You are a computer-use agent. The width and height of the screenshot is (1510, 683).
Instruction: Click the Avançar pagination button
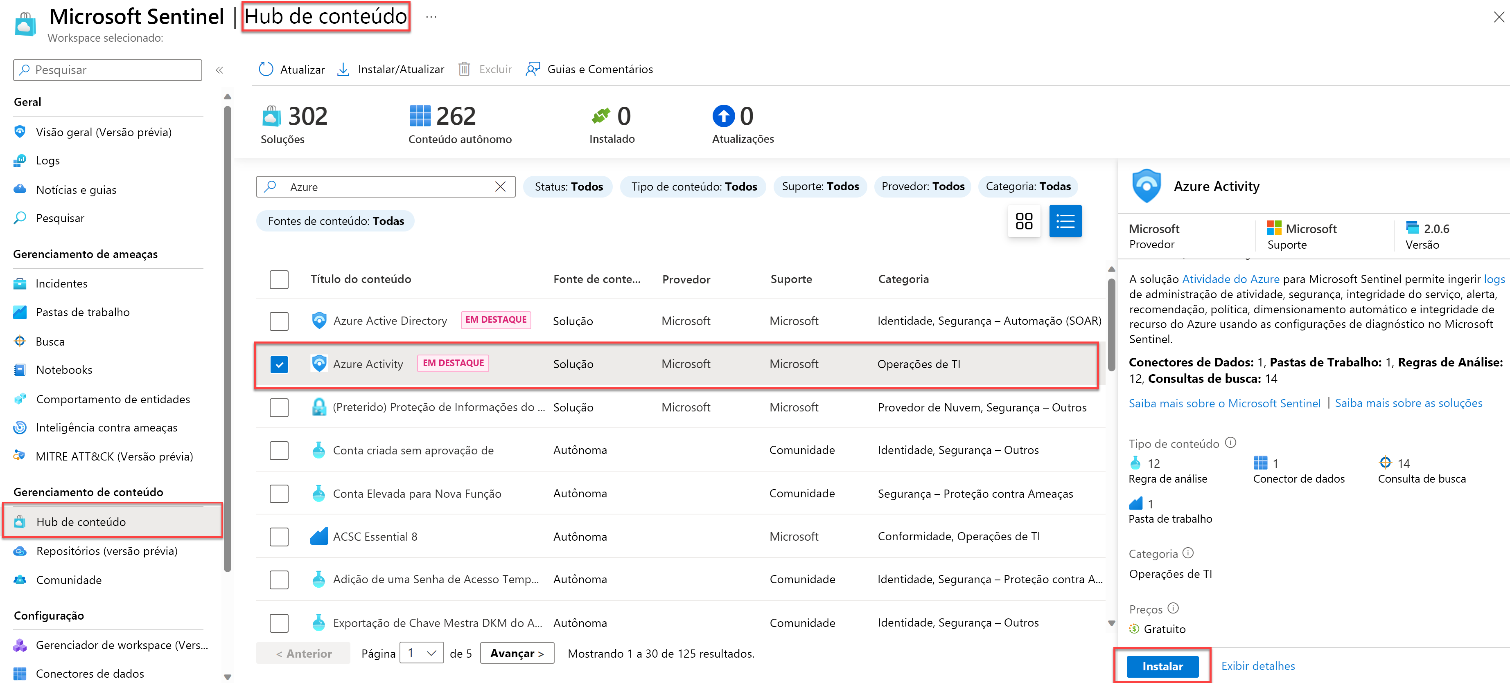click(517, 653)
